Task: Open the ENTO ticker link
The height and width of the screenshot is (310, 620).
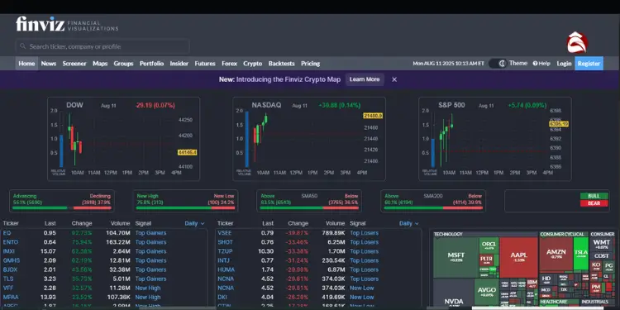Action: click(x=10, y=242)
